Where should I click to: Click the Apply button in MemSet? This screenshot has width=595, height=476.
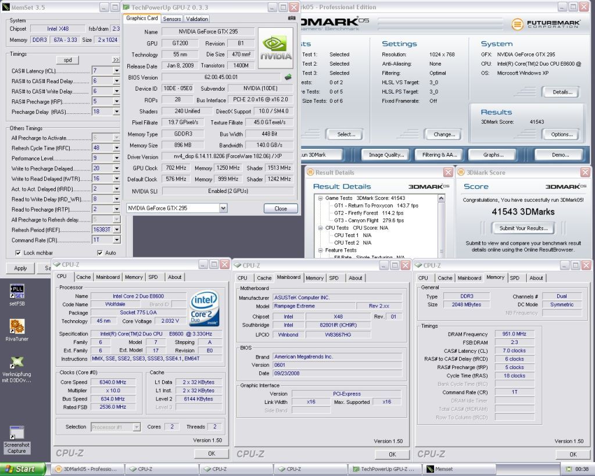tap(20, 268)
